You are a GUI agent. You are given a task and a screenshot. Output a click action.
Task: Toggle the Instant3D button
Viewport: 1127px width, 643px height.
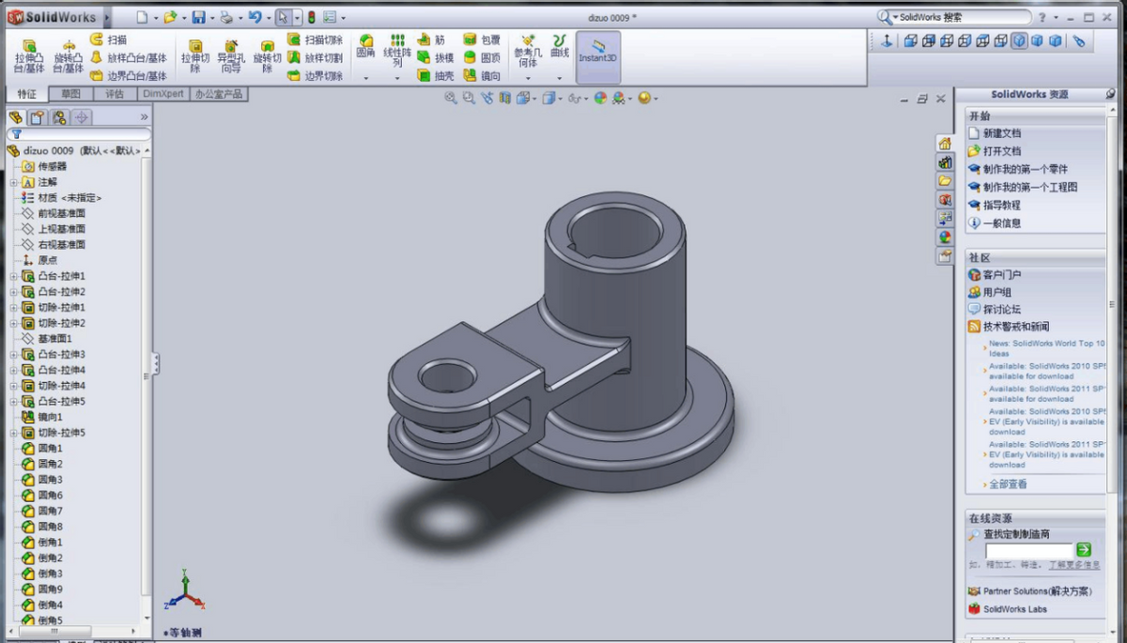click(x=598, y=56)
